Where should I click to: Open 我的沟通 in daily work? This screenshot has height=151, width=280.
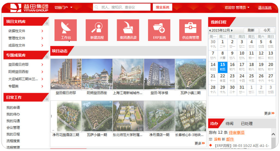click(13, 121)
